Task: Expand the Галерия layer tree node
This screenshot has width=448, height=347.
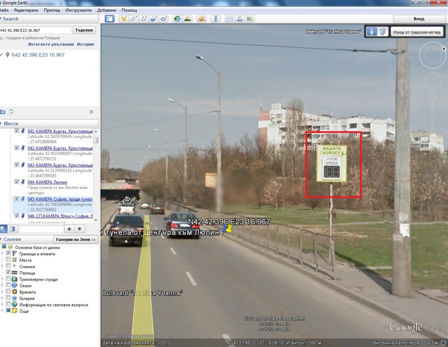Action: (3, 298)
